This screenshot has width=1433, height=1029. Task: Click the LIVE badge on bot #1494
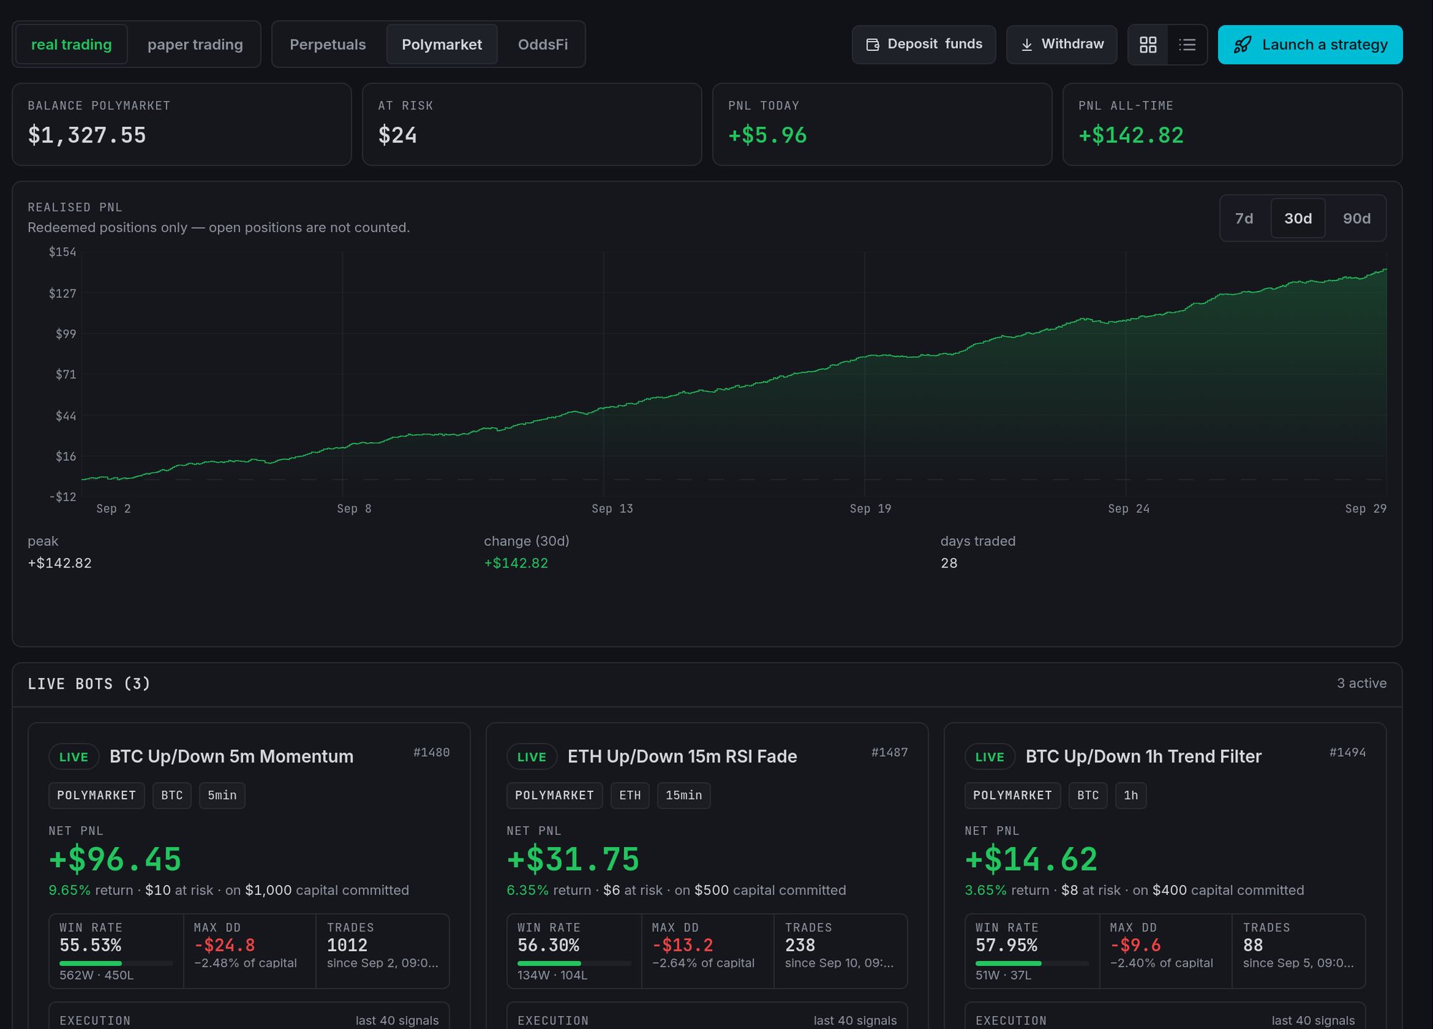tap(989, 757)
